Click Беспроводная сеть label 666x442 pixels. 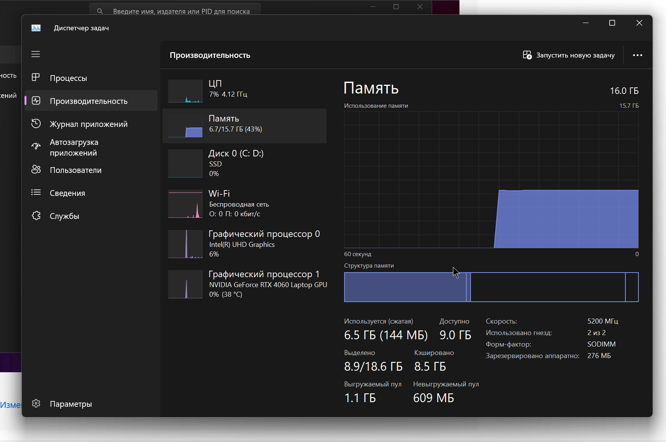tap(239, 204)
